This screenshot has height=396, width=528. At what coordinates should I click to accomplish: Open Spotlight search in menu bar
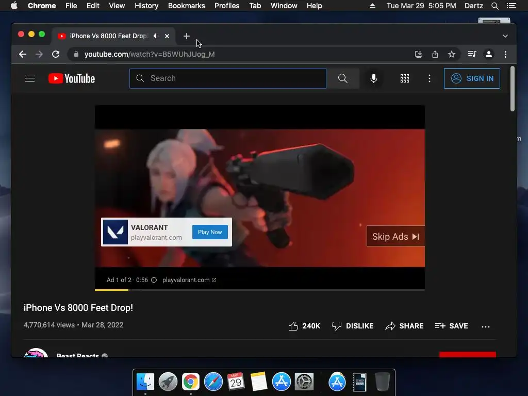[x=494, y=6]
